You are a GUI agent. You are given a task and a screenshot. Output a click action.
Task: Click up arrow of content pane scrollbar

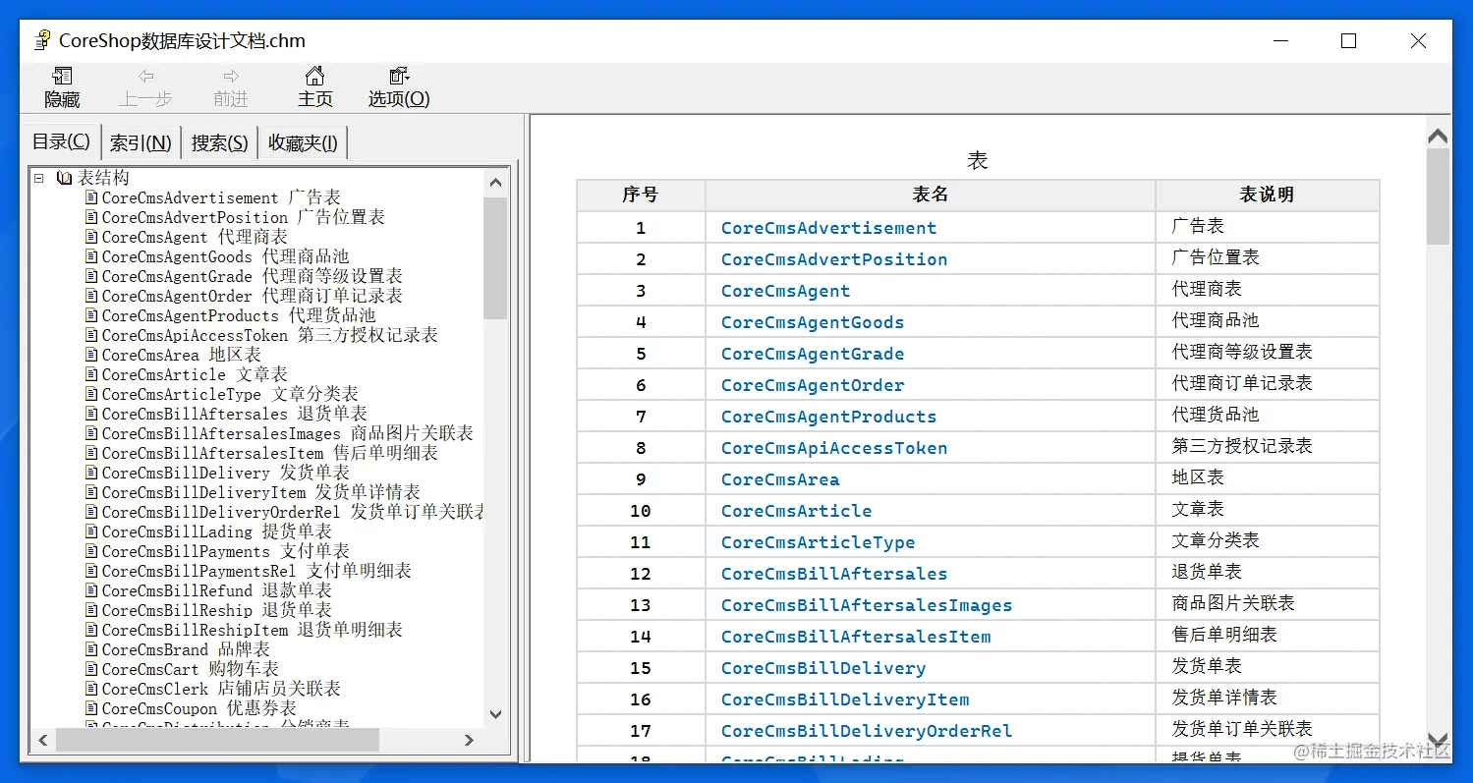(x=1438, y=136)
